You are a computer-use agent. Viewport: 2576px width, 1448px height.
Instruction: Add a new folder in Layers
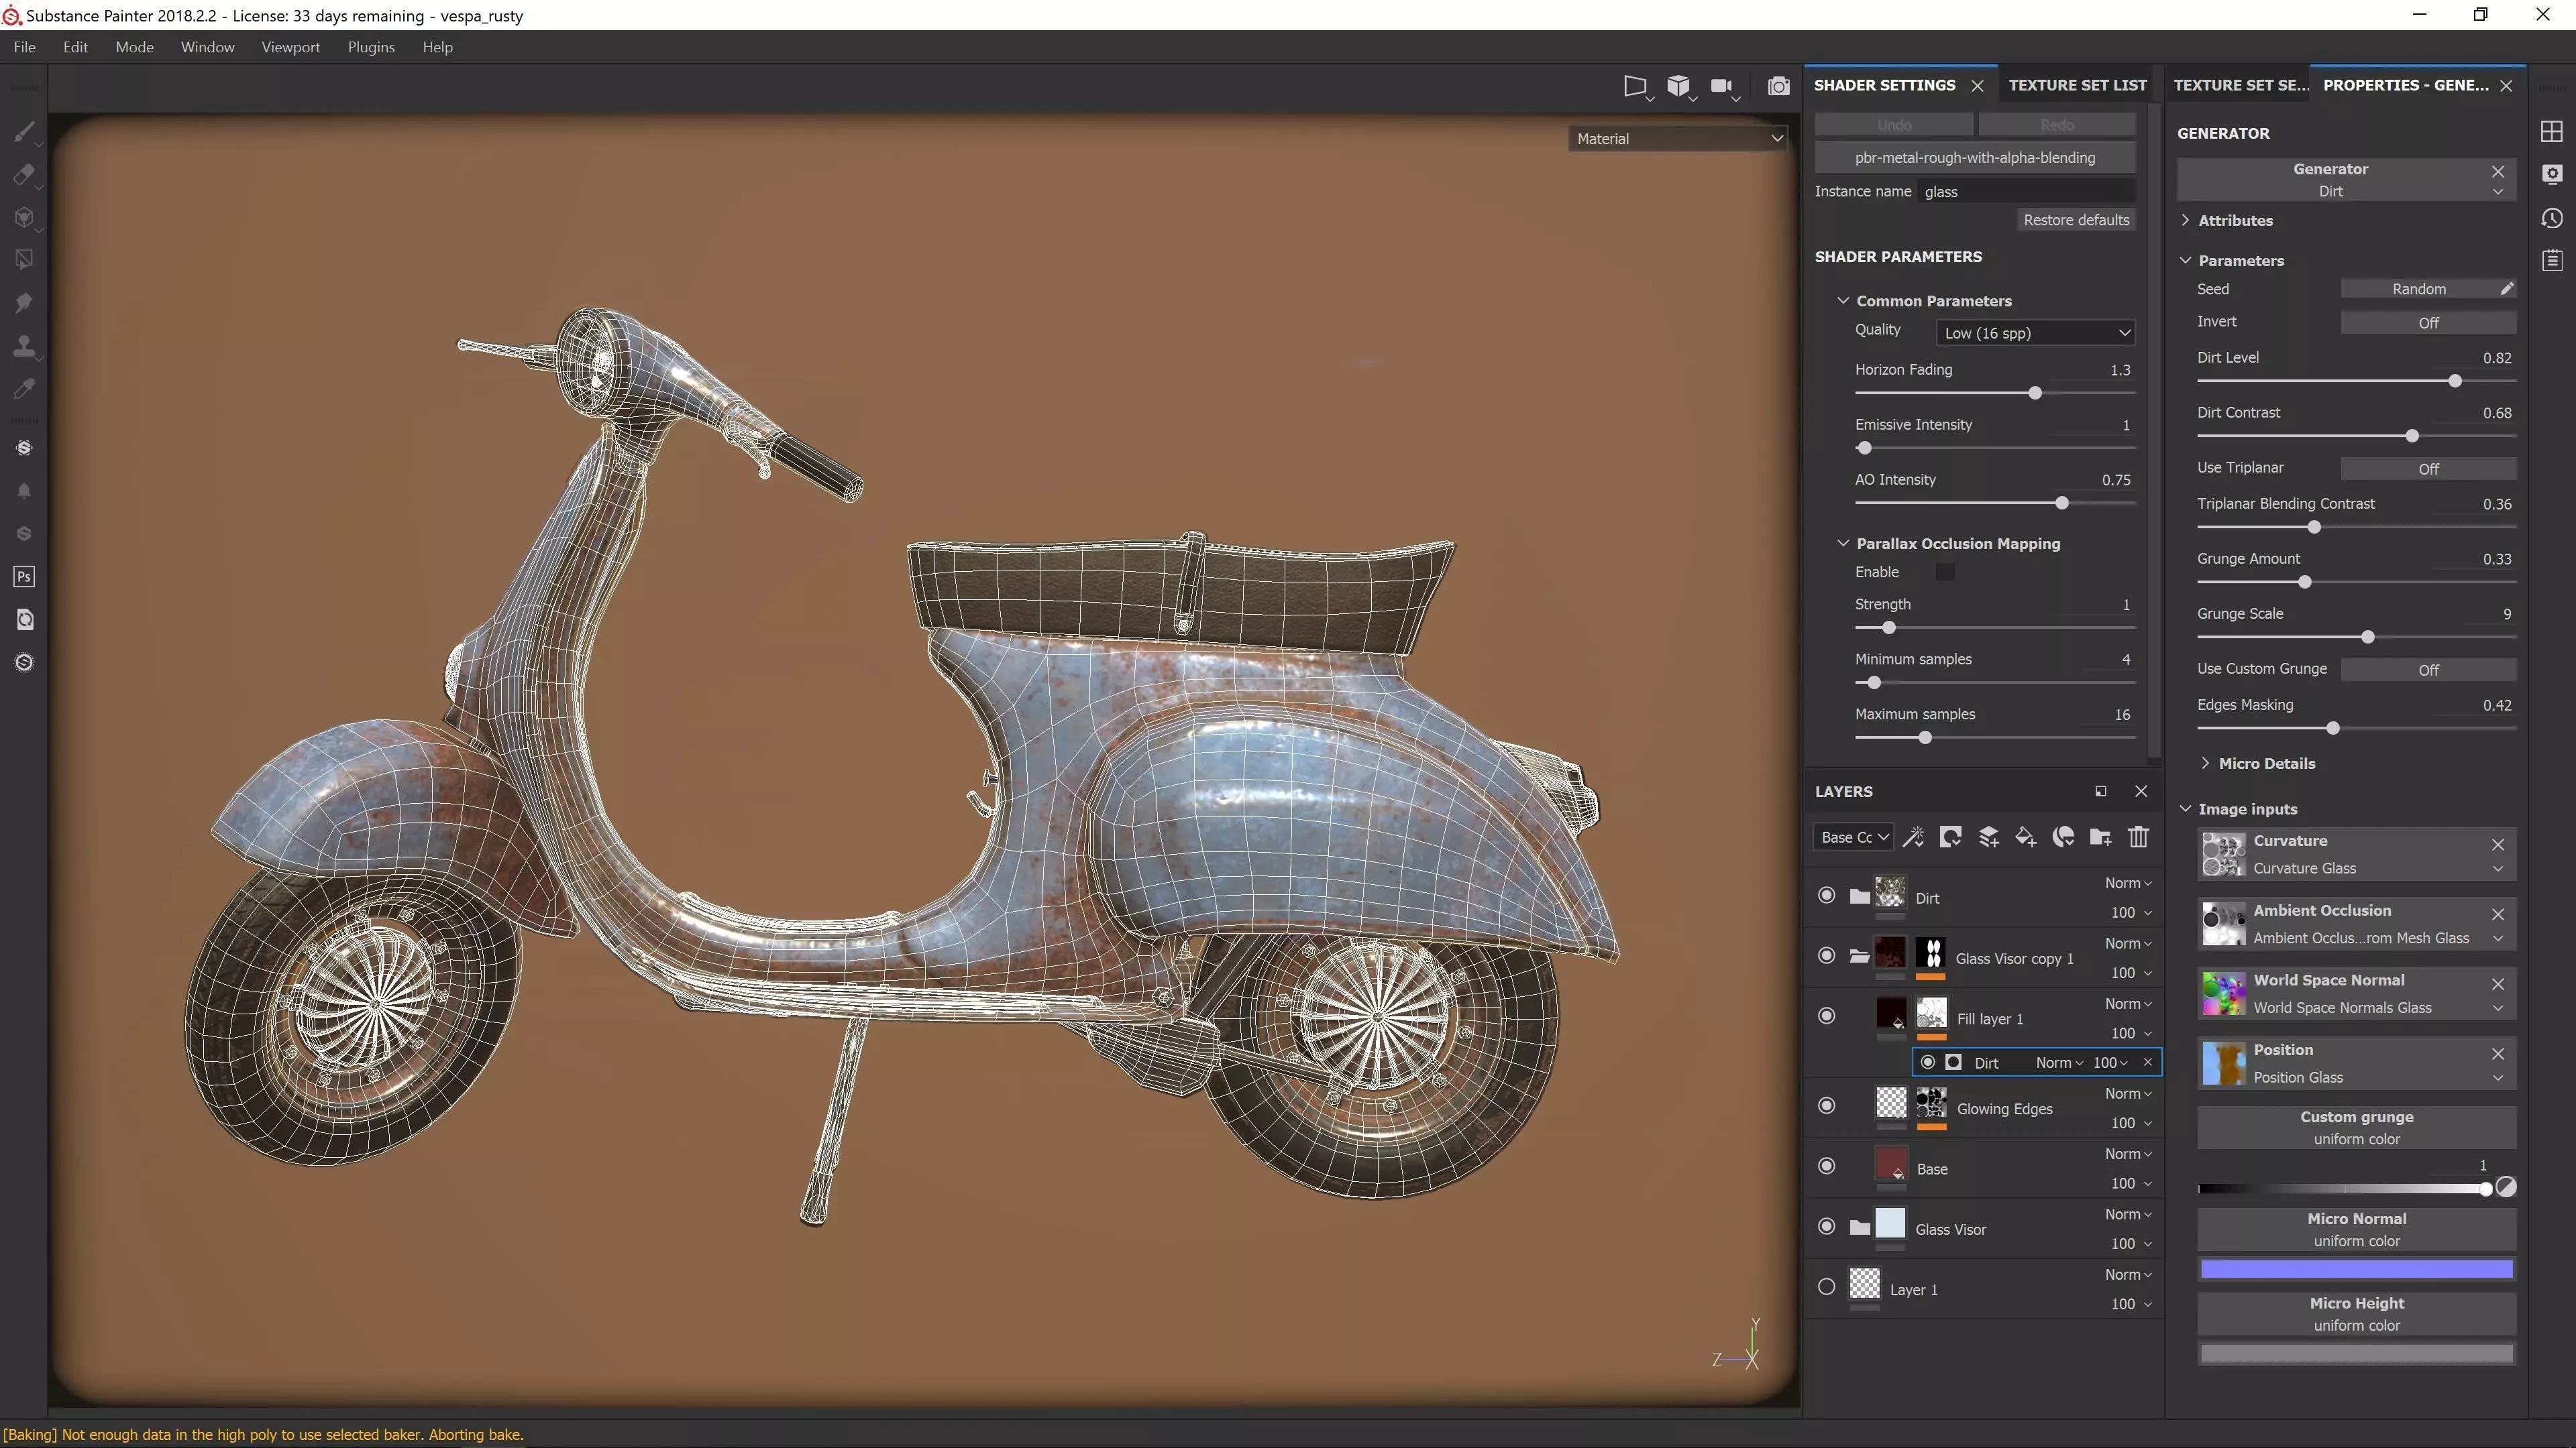click(x=2100, y=837)
